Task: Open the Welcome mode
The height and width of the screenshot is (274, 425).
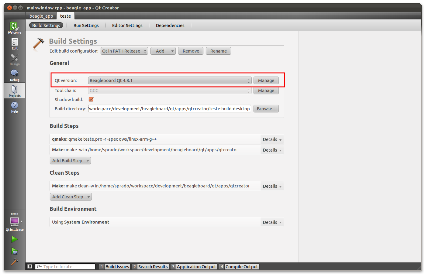Action: (15, 28)
